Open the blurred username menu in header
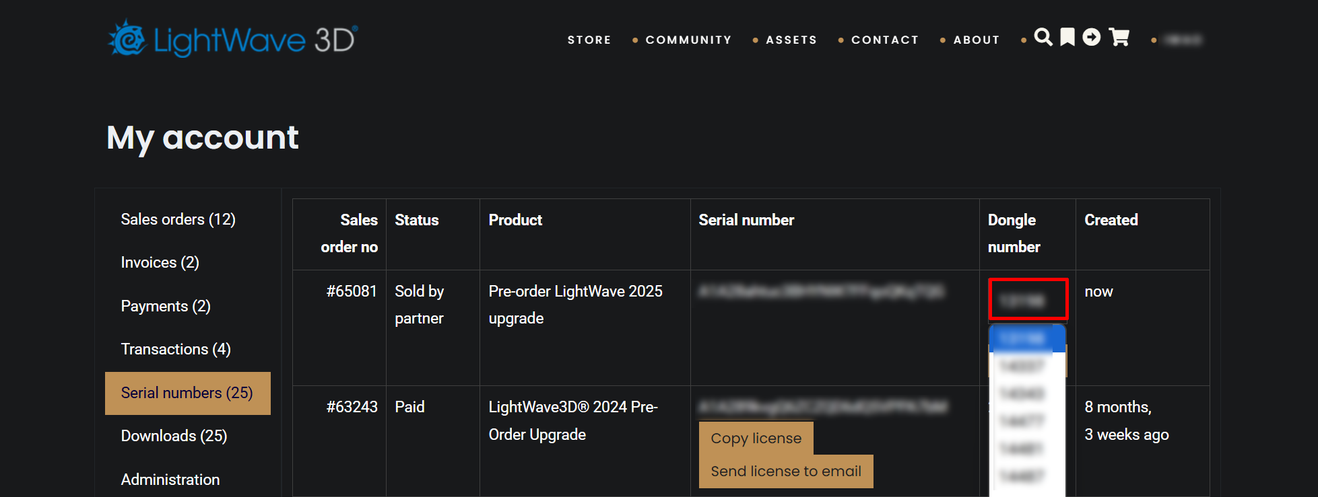Image resolution: width=1318 pixels, height=497 pixels. [1183, 40]
